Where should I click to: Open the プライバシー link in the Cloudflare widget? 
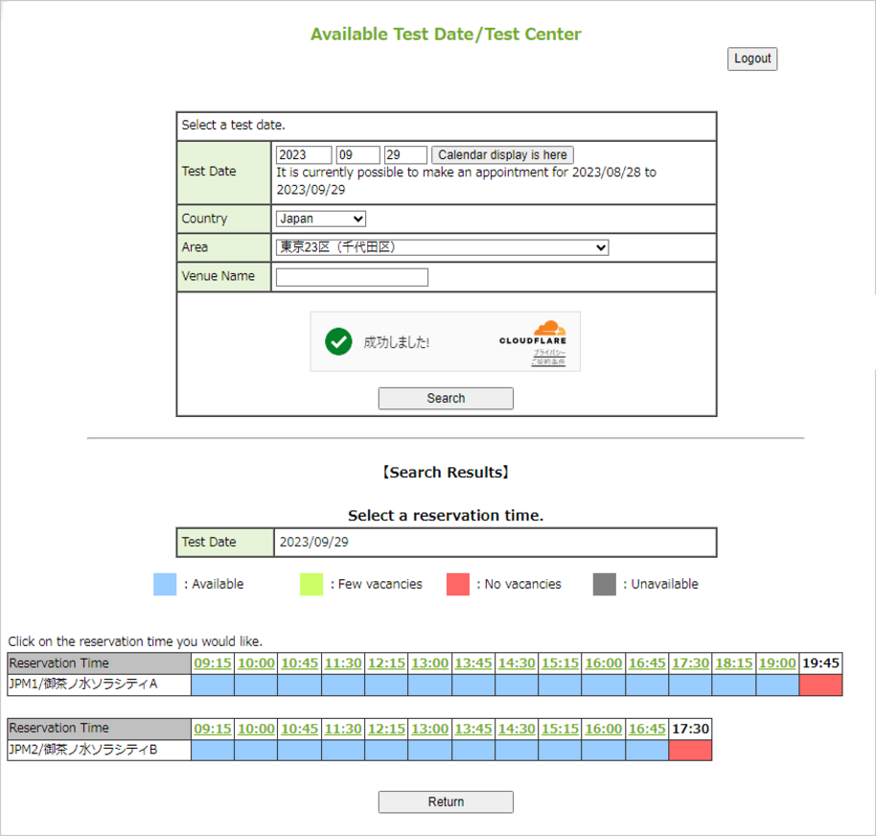pyautogui.click(x=549, y=355)
